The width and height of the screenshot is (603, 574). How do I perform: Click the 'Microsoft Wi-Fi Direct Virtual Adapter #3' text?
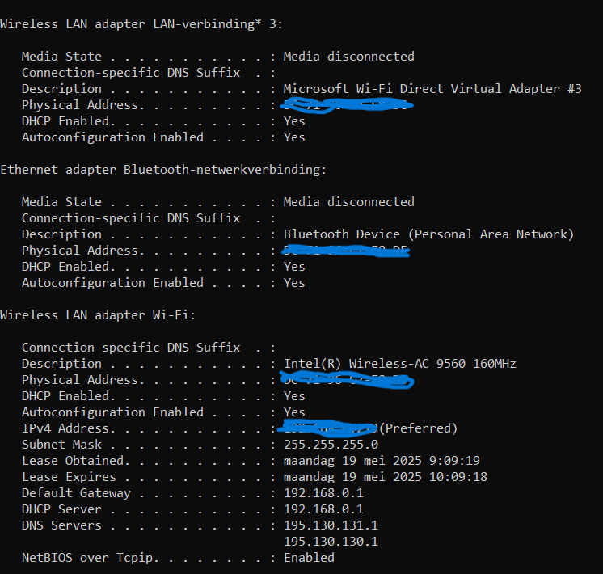coord(432,89)
